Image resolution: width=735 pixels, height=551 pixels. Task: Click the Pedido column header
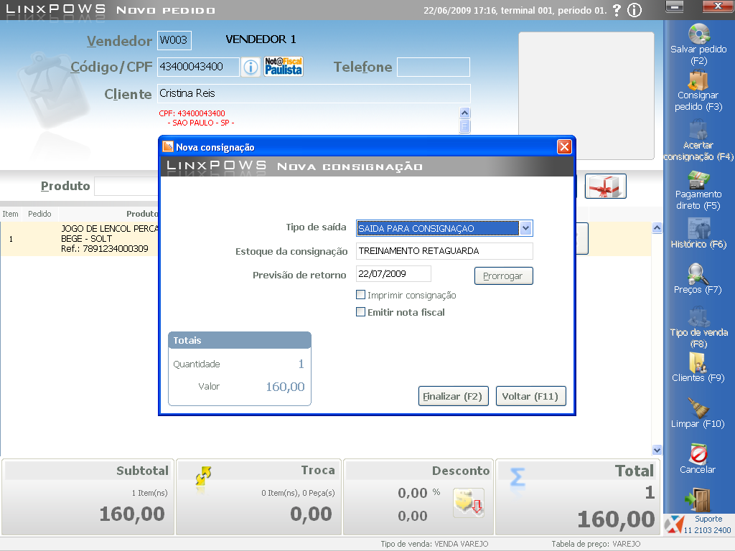coord(39,214)
